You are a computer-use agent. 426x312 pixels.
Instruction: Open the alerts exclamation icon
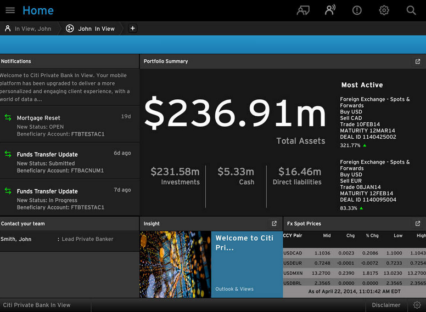click(x=357, y=10)
